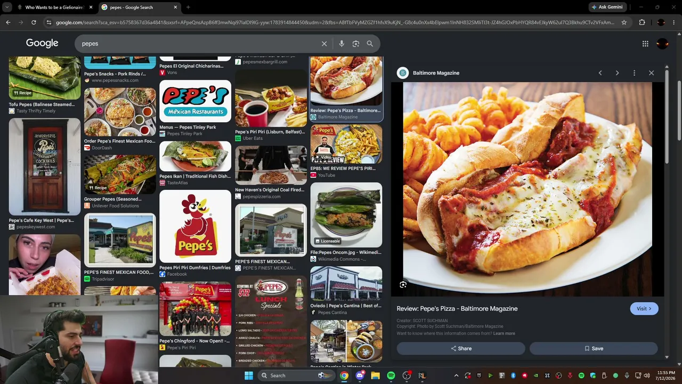Open a new browser tab
The width and height of the screenshot is (682, 384).
point(188,7)
